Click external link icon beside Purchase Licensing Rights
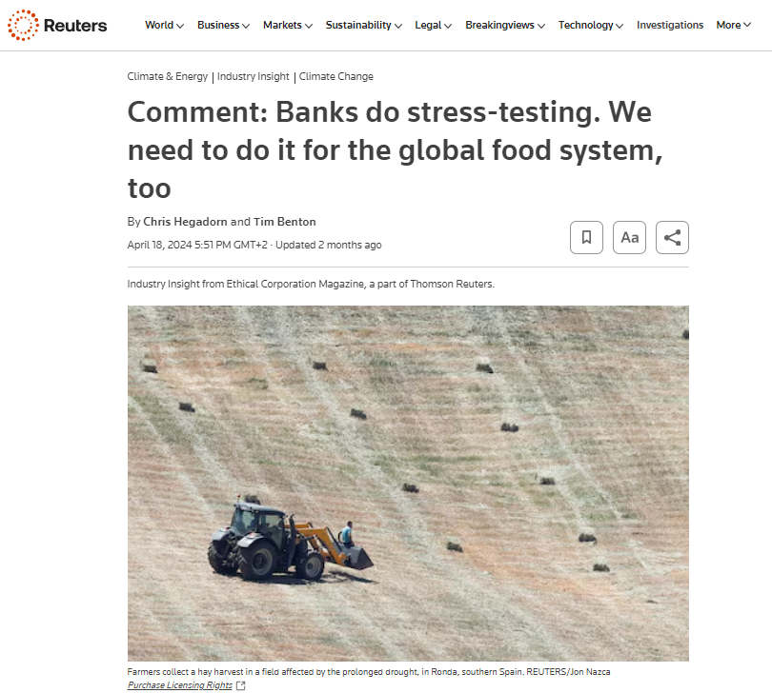 (x=241, y=685)
